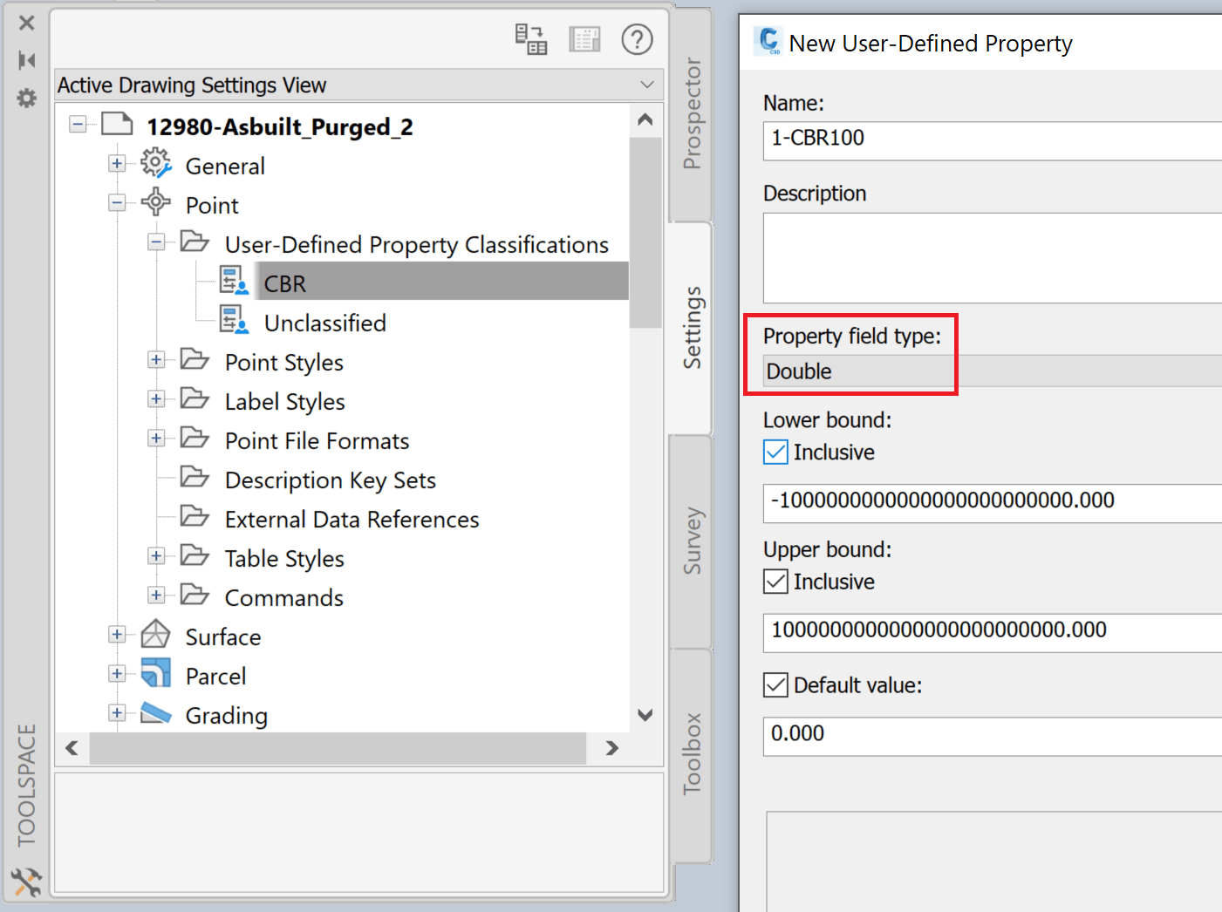Screen dimensions: 1222x912
Task: Click the auto-hide pin on Toolspace sidebar
Action: click(x=26, y=59)
